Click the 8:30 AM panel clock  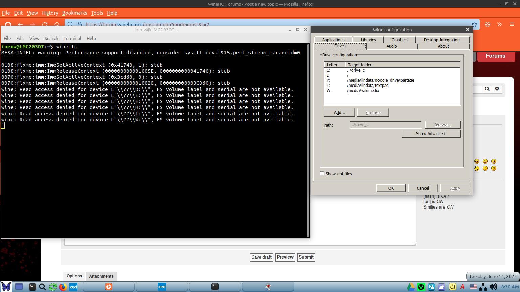point(510,287)
